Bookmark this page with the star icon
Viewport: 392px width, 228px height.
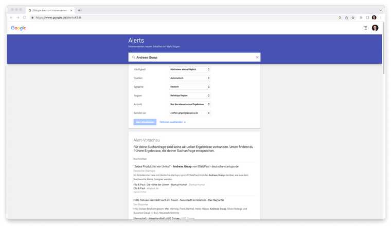(353, 17)
